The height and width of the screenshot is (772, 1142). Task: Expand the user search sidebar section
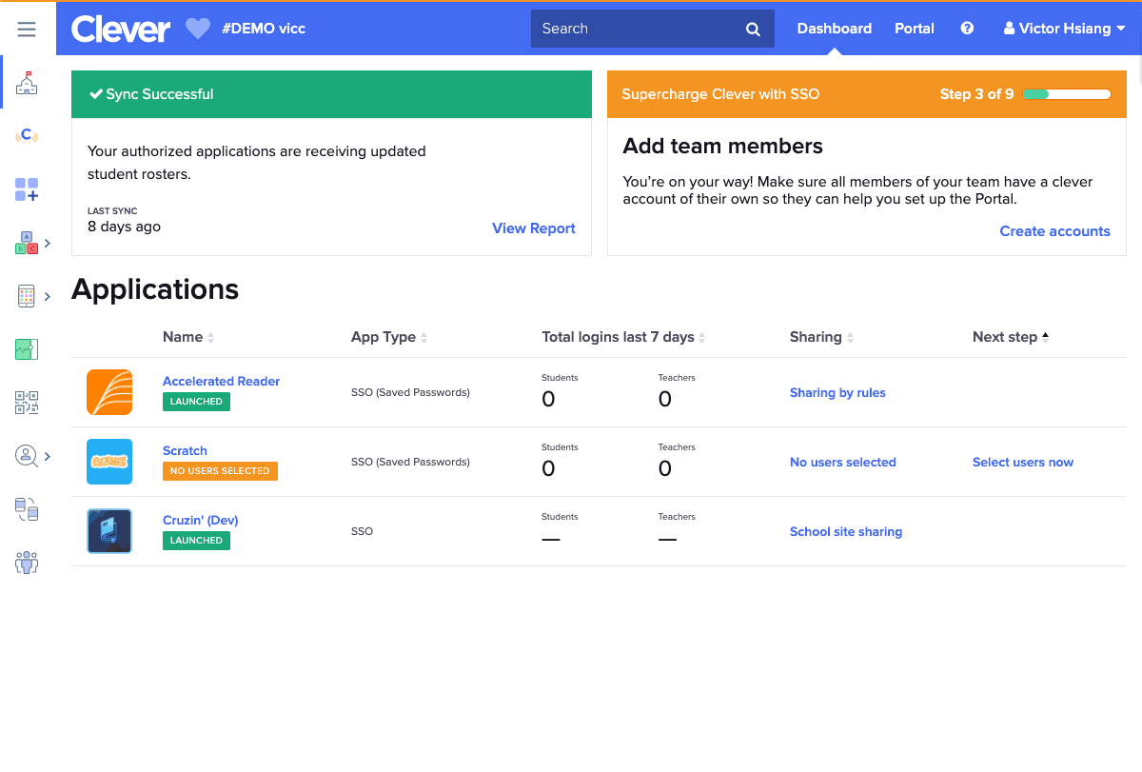point(47,456)
